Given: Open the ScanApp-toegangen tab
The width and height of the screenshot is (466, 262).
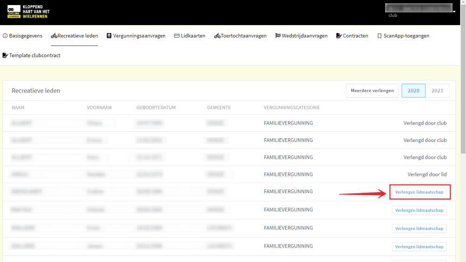Looking at the screenshot, I should [x=403, y=36].
